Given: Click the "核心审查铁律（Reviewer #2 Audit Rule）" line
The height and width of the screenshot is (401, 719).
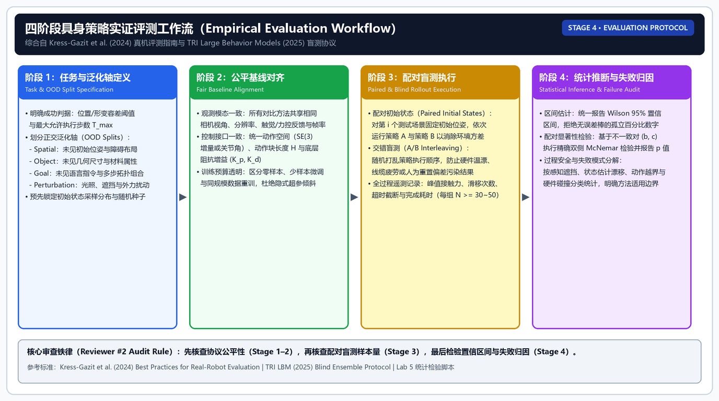Looking at the screenshot, I should tap(302, 351).
